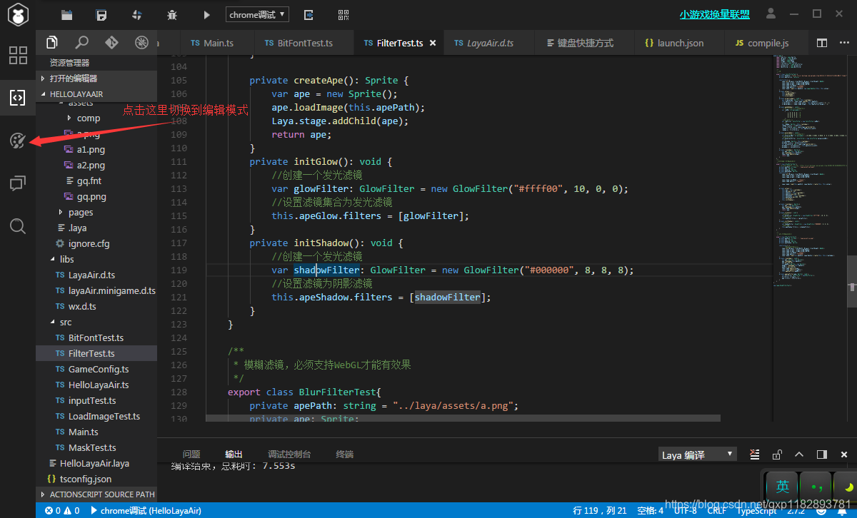Viewport: 857px width, 518px height.
Task: Click the save icon in top toolbar
Action: click(101, 14)
